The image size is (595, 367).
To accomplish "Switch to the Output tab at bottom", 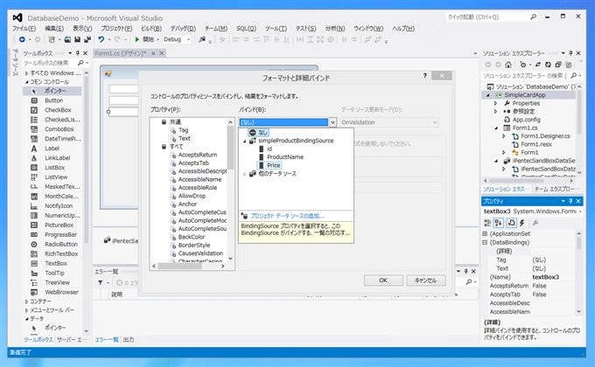I will (x=129, y=340).
